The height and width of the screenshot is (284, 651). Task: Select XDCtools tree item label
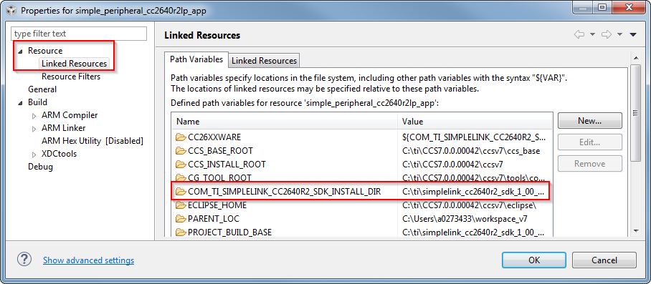(59, 154)
